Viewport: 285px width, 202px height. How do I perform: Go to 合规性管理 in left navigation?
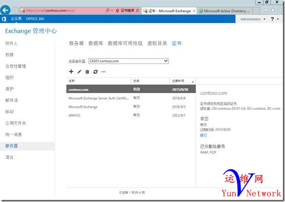pos(16,66)
